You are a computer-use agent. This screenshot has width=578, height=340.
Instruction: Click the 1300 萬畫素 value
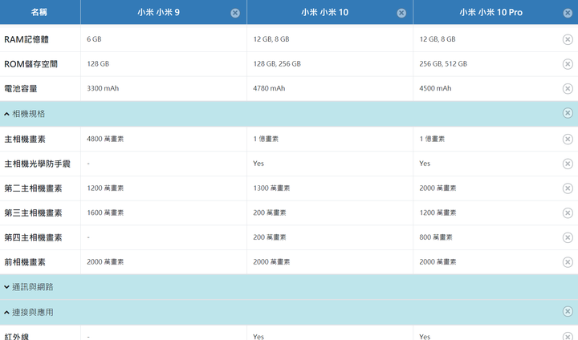pos(271,188)
